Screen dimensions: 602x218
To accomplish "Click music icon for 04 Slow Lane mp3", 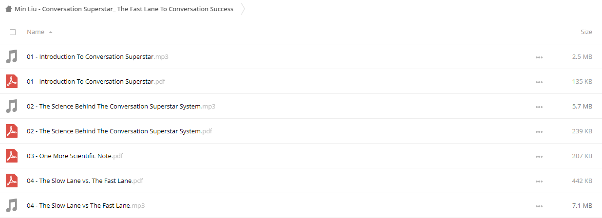I will 11,205.
